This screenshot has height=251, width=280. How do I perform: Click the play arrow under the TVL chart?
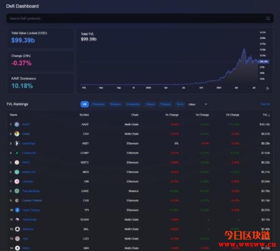pos(267,89)
